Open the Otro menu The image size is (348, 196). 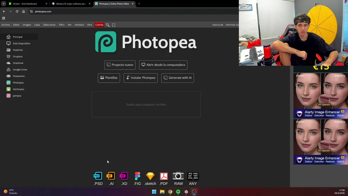pyautogui.click(x=89, y=25)
